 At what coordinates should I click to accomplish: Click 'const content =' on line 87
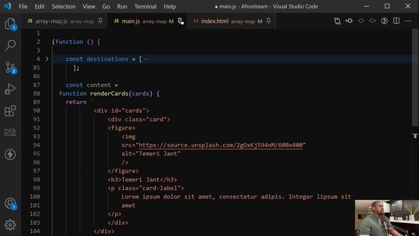92,85
